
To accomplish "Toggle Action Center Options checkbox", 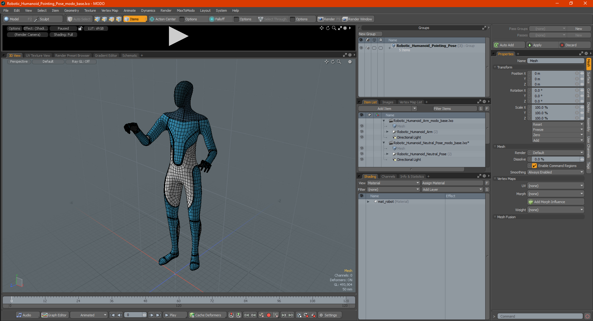I will pos(182,19).
